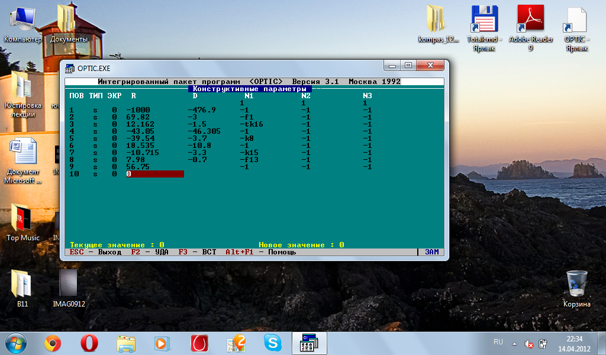Click the Новое значение : 0 status

coord(301,245)
